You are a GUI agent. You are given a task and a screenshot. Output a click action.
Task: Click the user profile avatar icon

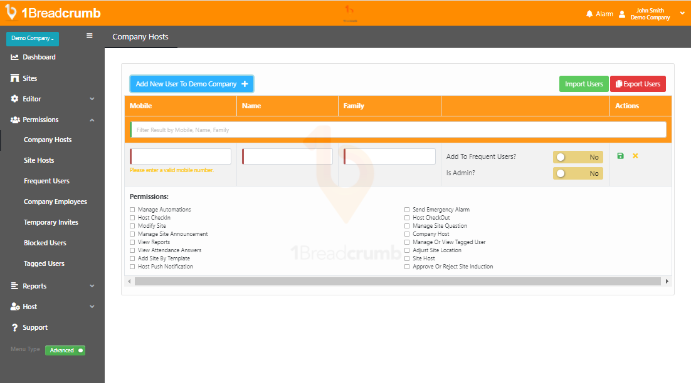(622, 14)
